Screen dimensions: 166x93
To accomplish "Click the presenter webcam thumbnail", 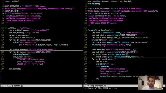I will pos(150,83).
